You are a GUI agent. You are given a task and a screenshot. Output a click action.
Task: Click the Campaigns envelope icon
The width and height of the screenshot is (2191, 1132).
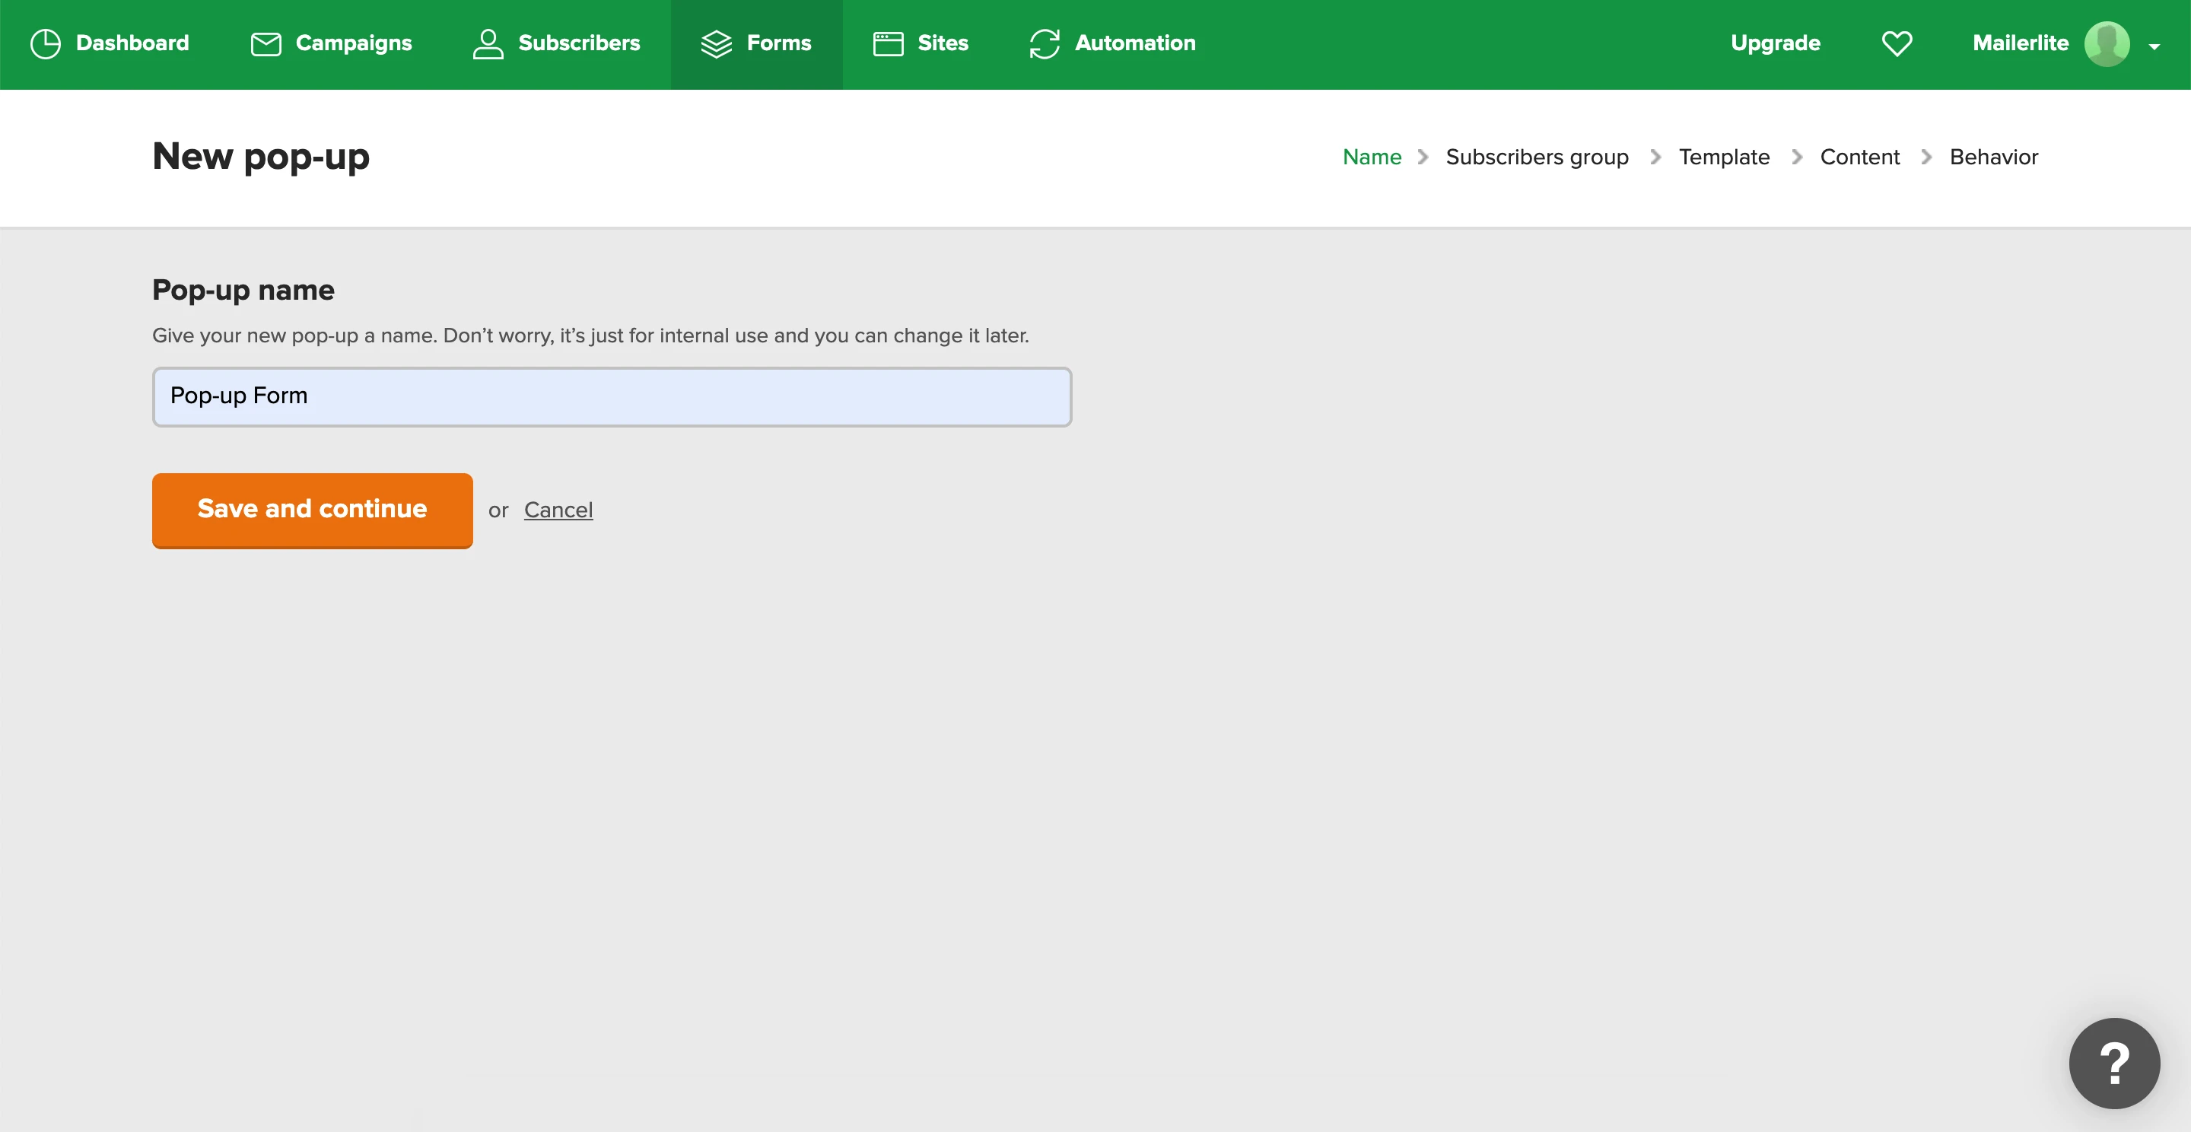click(266, 43)
